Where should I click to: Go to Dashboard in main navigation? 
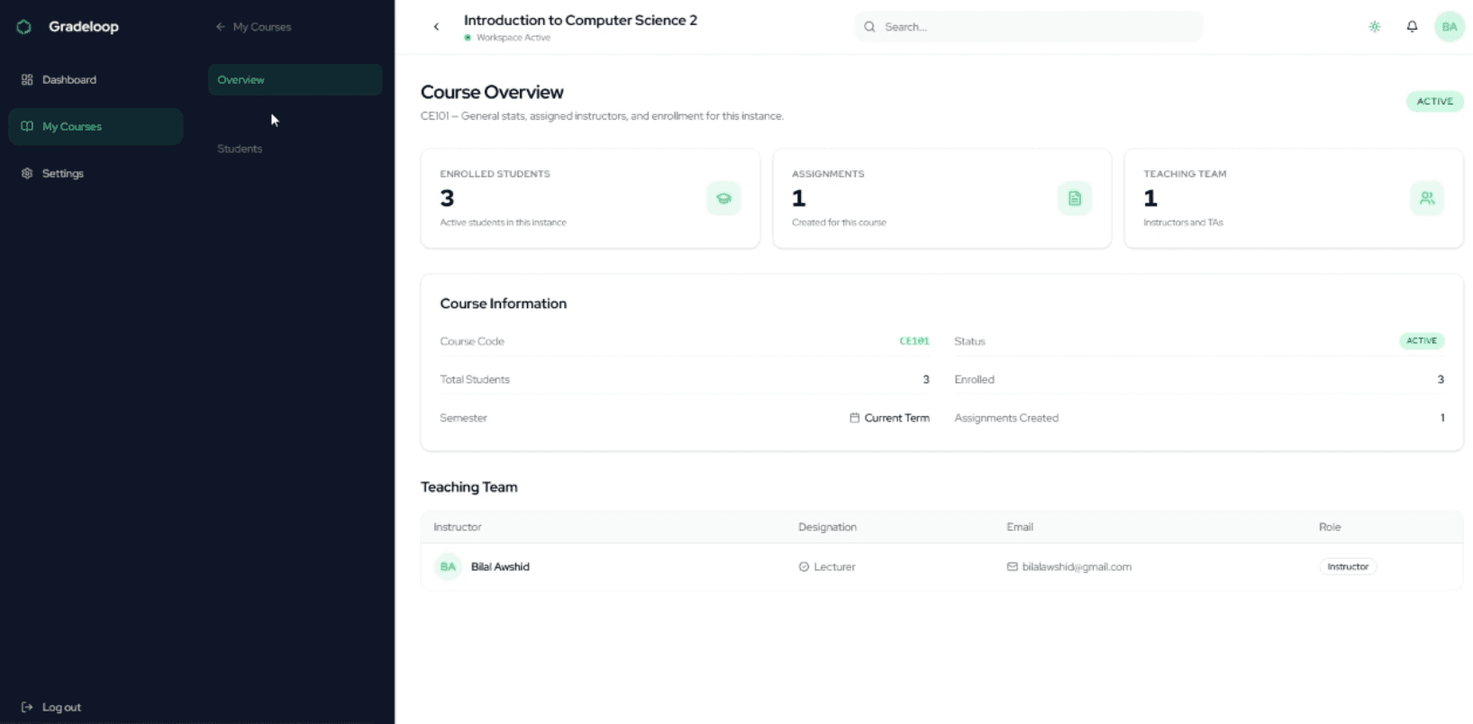tap(95, 80)
